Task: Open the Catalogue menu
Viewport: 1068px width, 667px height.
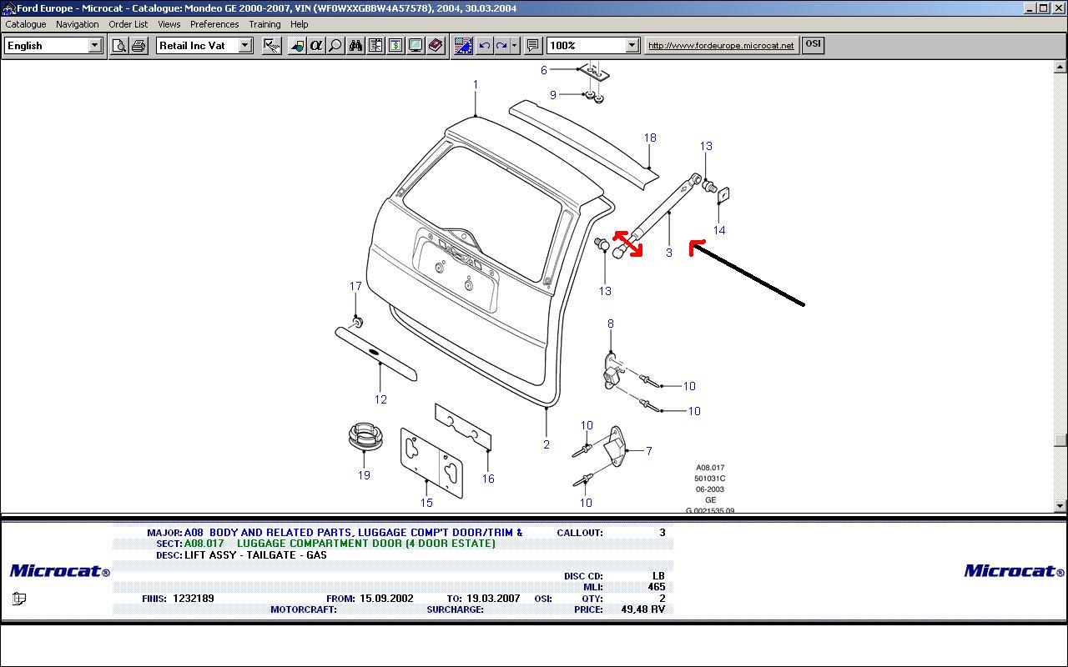Action: pos(26,24)
